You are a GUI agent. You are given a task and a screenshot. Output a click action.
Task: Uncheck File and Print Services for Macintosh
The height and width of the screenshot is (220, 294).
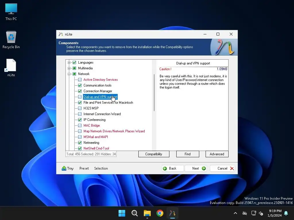(80, 103)
